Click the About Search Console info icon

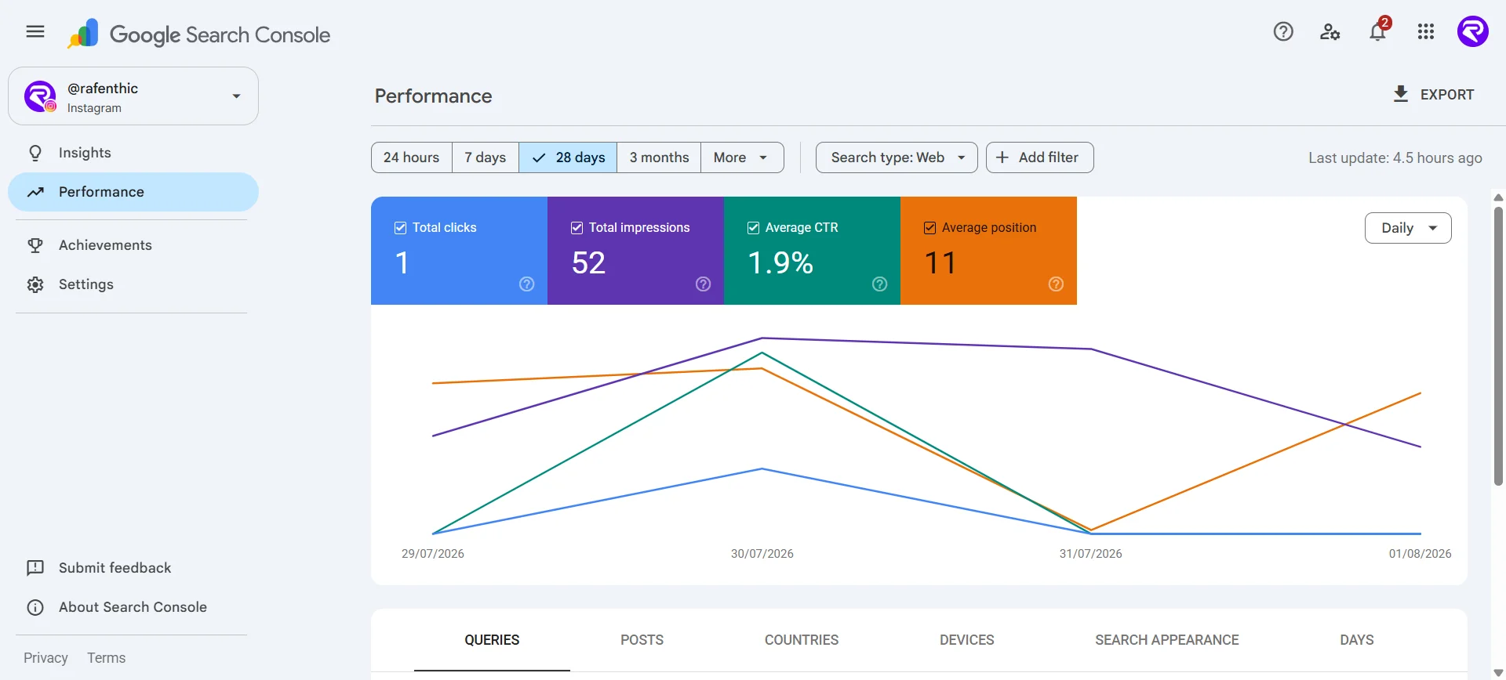[35, 607]
